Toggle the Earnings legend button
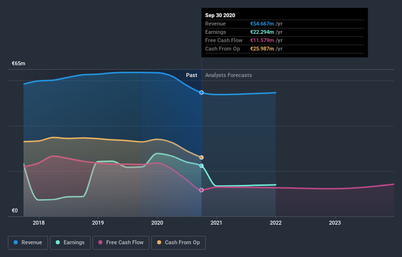Image resolution: width=402 pixels, height=257 pixels. (x=70, y=243)
